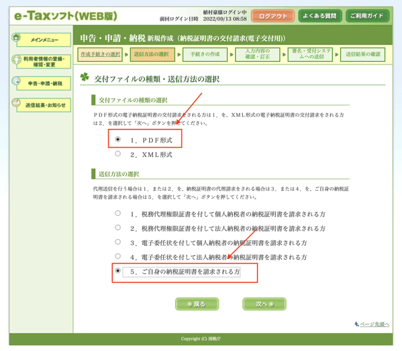Open the メインメニュー sidebar item
This screenshot has width=402, height=351.
click(x=44, y=40)
